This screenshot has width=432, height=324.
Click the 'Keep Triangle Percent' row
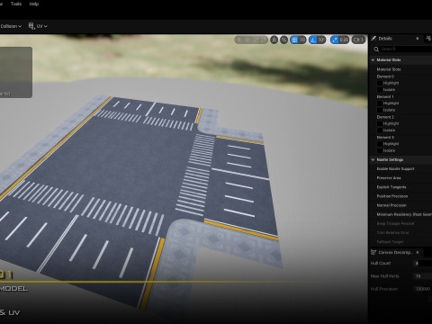click(x=400, y=223)
